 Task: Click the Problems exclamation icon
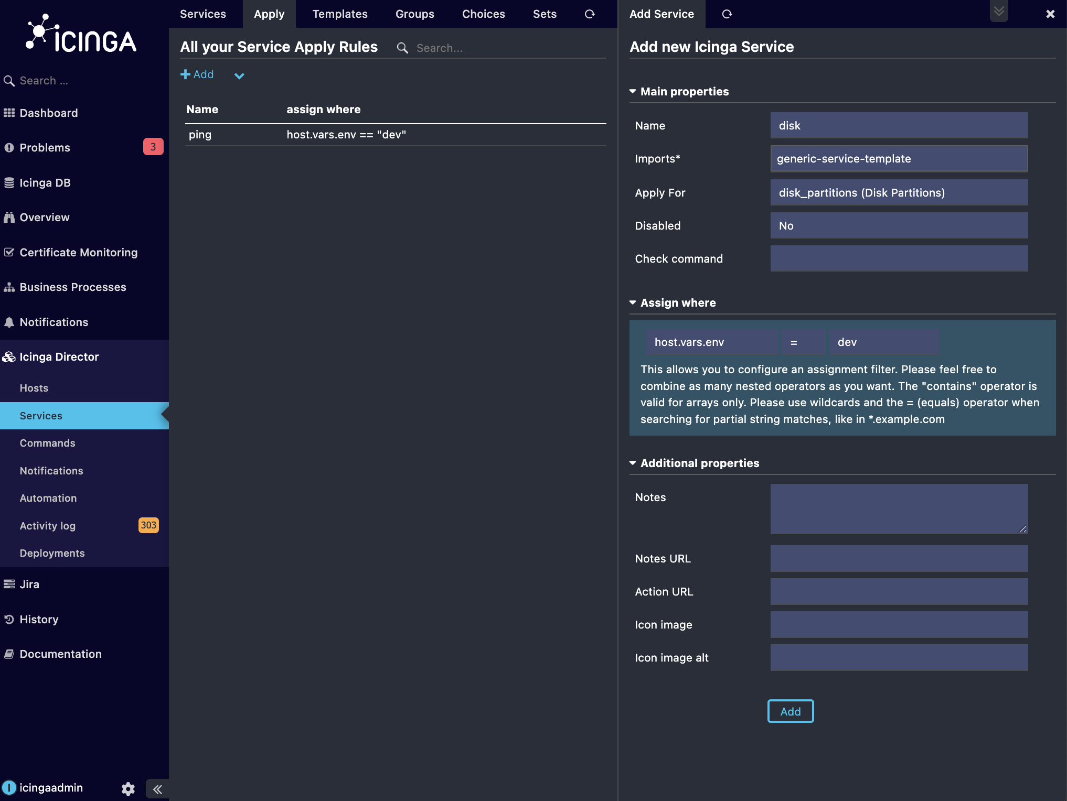pos(9,147)
